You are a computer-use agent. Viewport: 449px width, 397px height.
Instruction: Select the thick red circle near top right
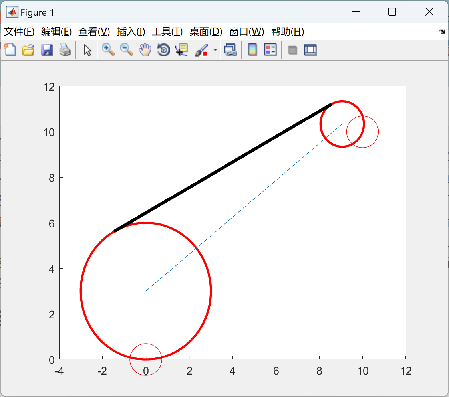click(320, 124)
